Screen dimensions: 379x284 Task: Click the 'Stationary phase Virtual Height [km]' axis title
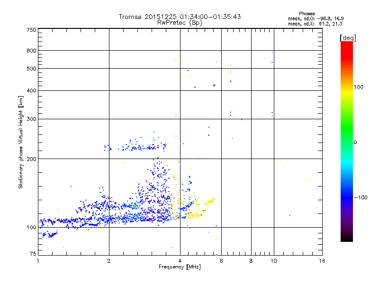coord(21,142)
